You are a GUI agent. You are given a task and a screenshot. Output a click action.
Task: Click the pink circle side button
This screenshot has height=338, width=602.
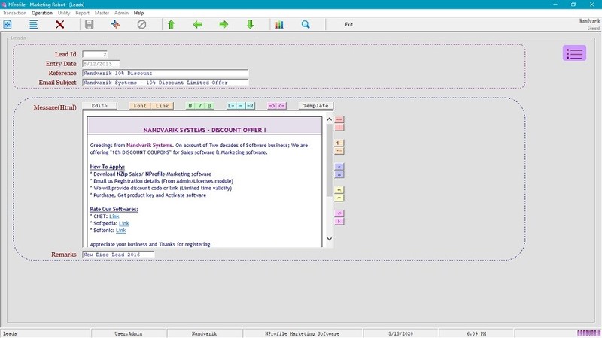tap(339, 213)
